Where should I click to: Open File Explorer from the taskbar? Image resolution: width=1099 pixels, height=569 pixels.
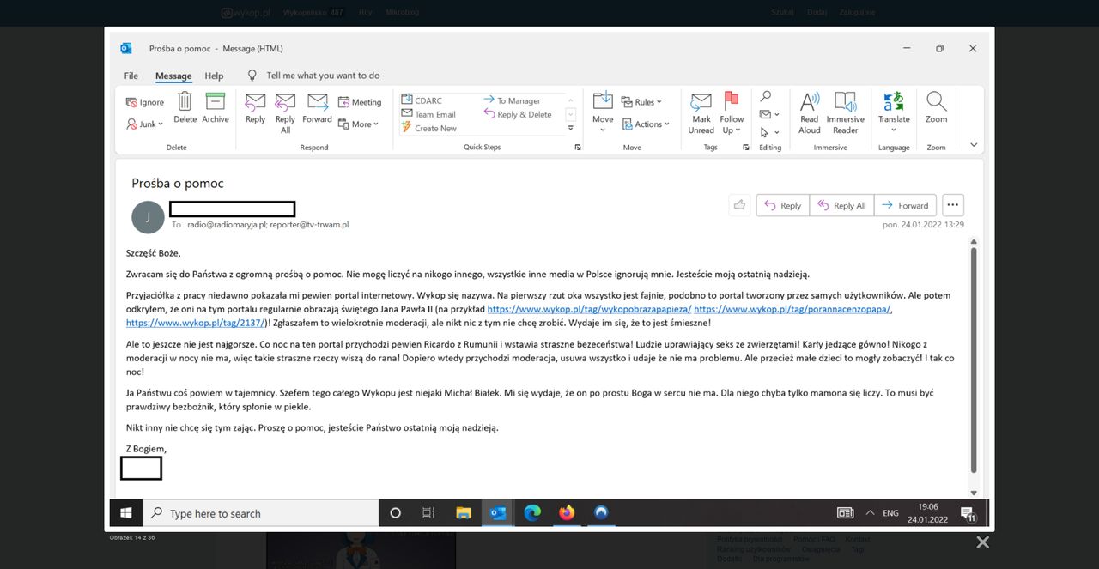tap(464, 513)
